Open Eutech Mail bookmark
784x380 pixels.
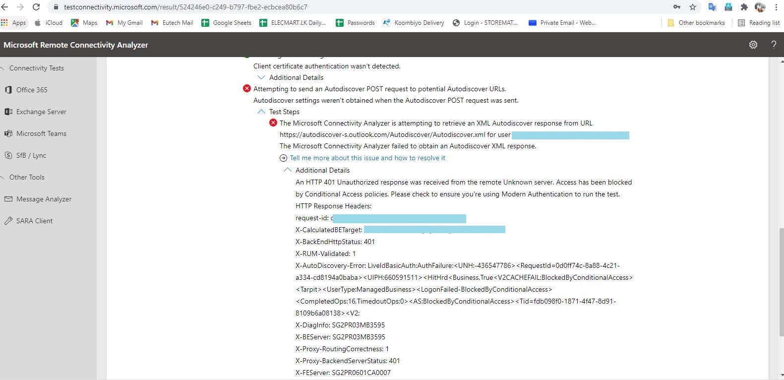[x=172, y=23]
